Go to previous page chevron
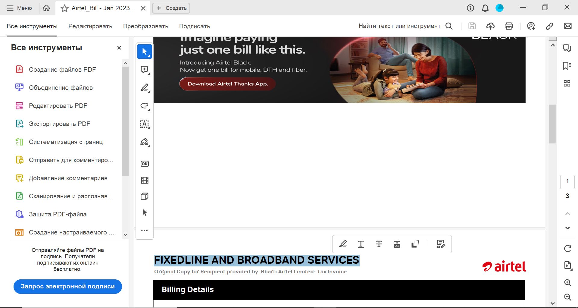This screenshot has height=308, width=578. tap(567, 214)
